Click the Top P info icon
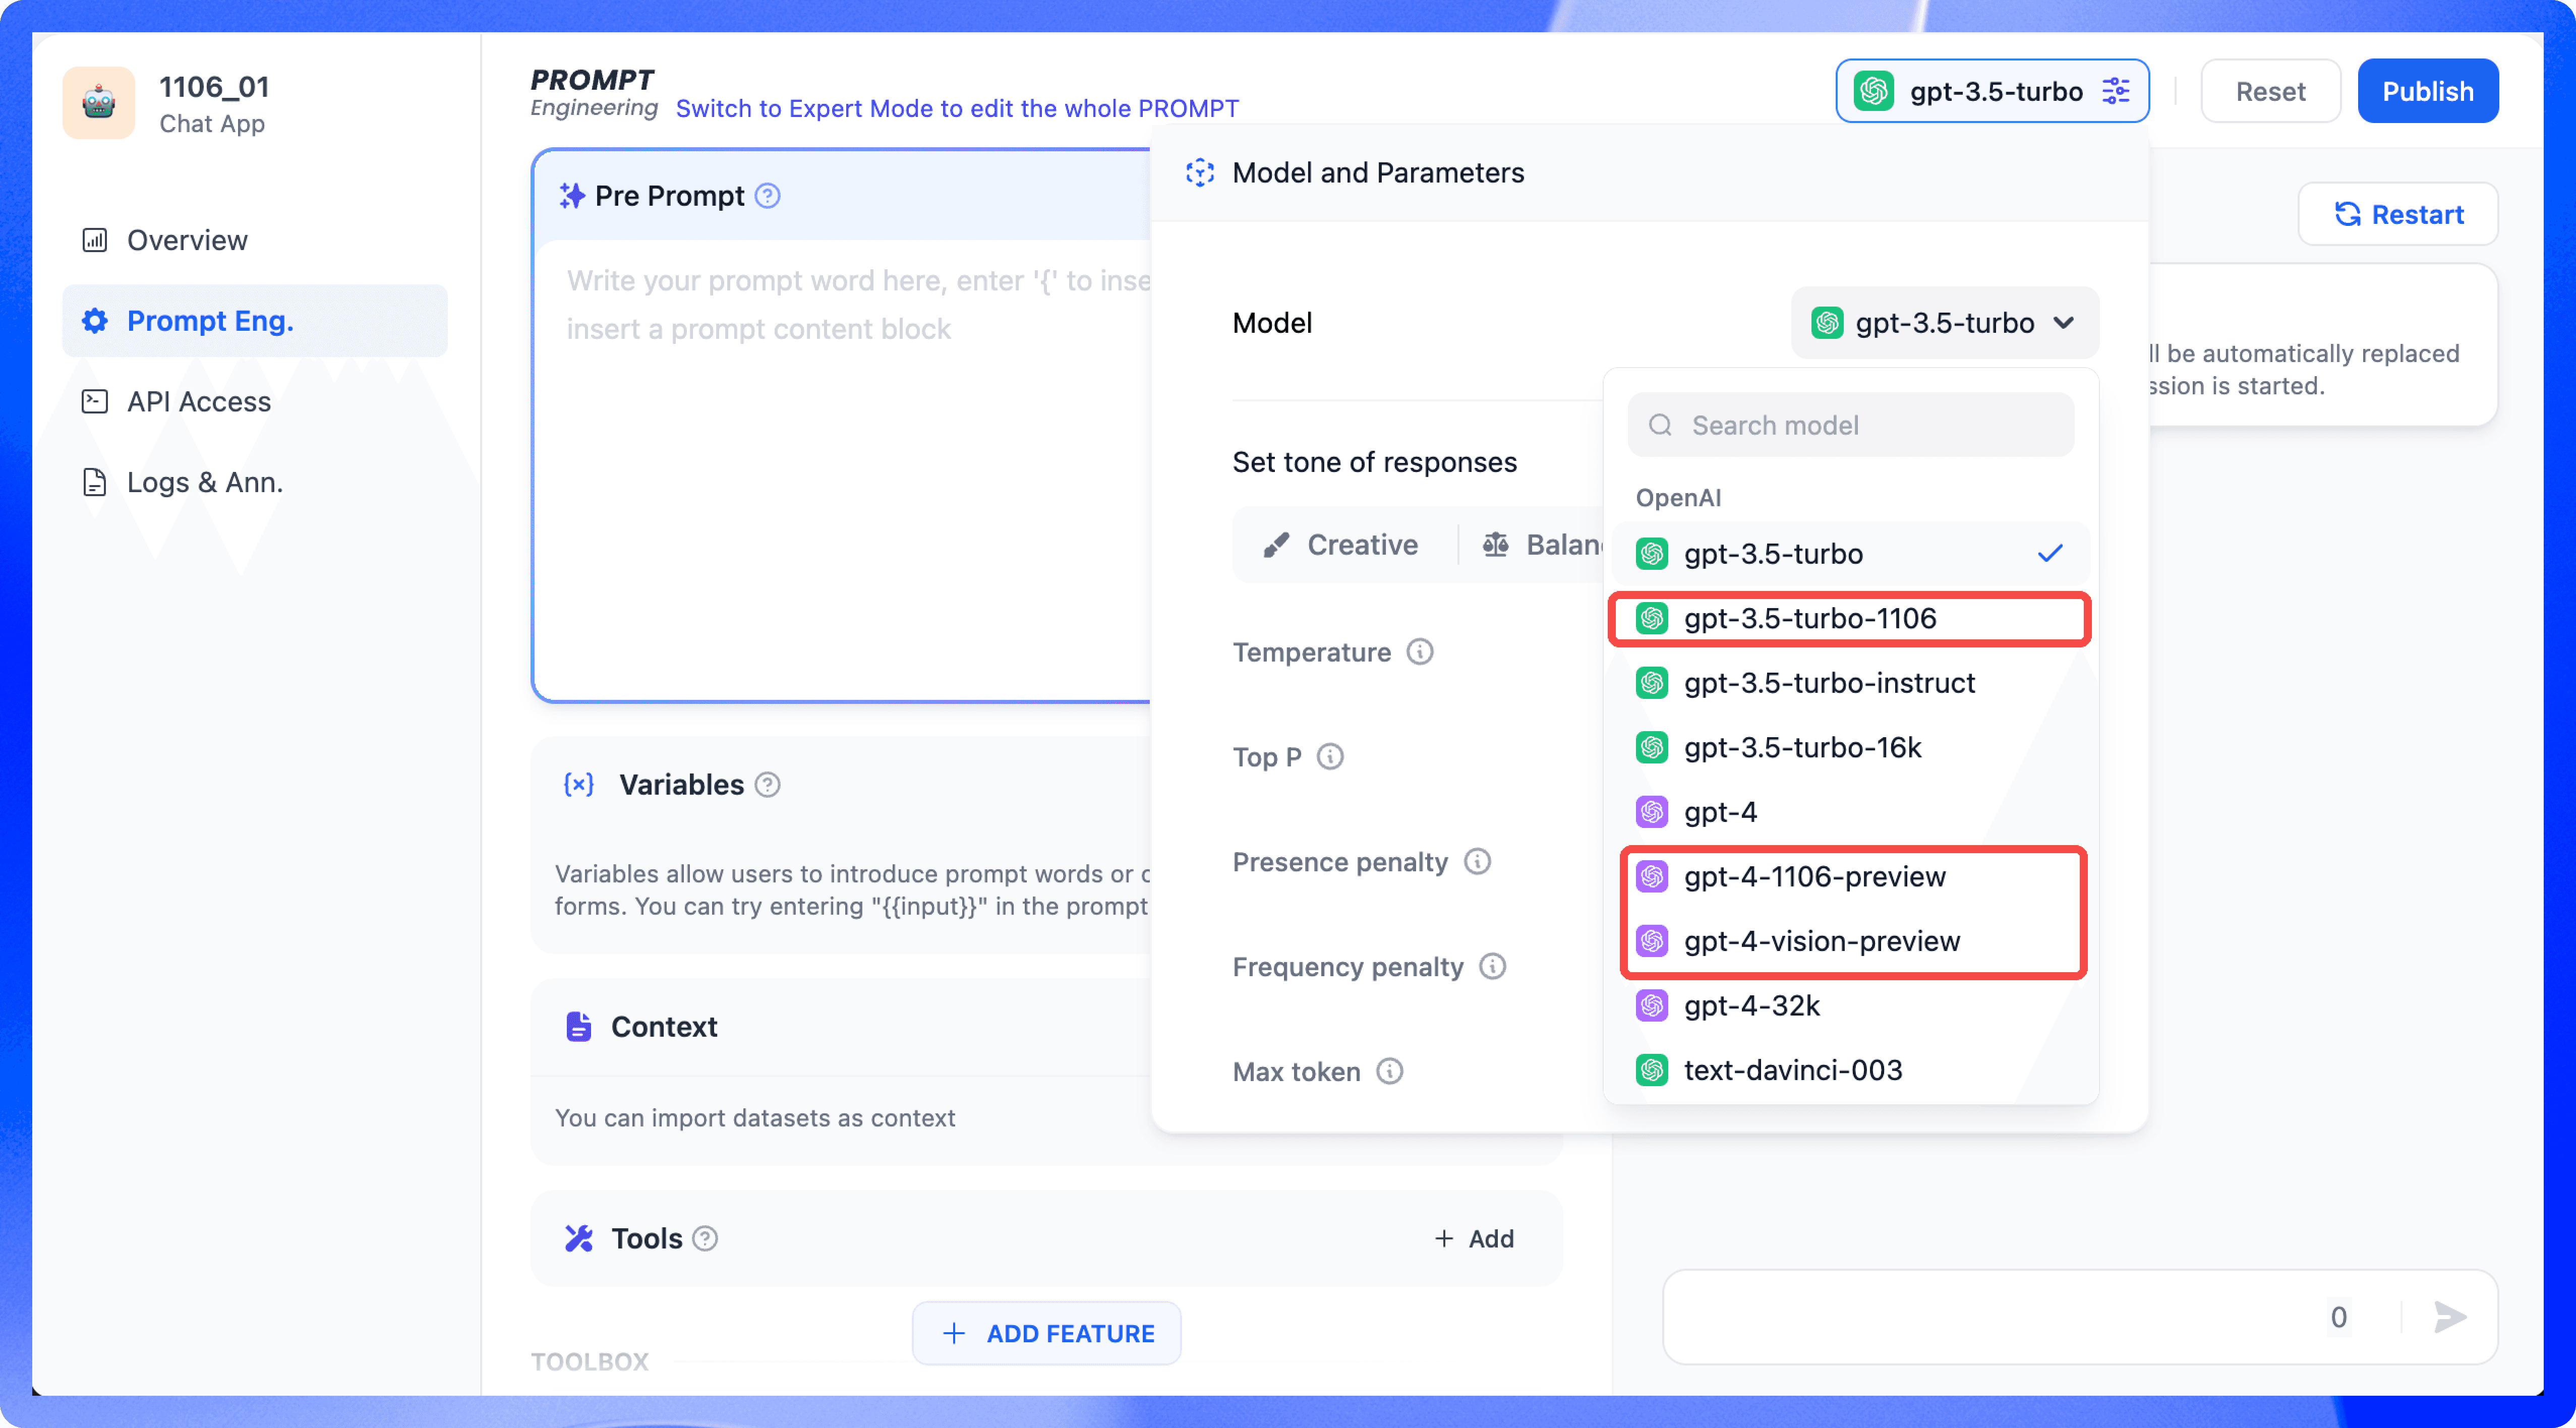The width and height of the screenshot is (2576, 1428). coord(1330,757)
